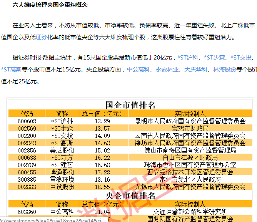Open the 大庆华科 stock link

point(196,70)
